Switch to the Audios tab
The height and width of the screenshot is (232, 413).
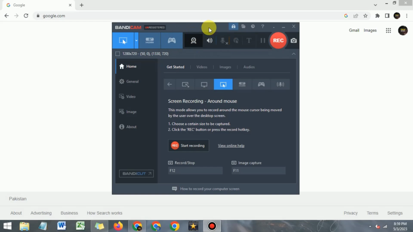coord(249,67)
